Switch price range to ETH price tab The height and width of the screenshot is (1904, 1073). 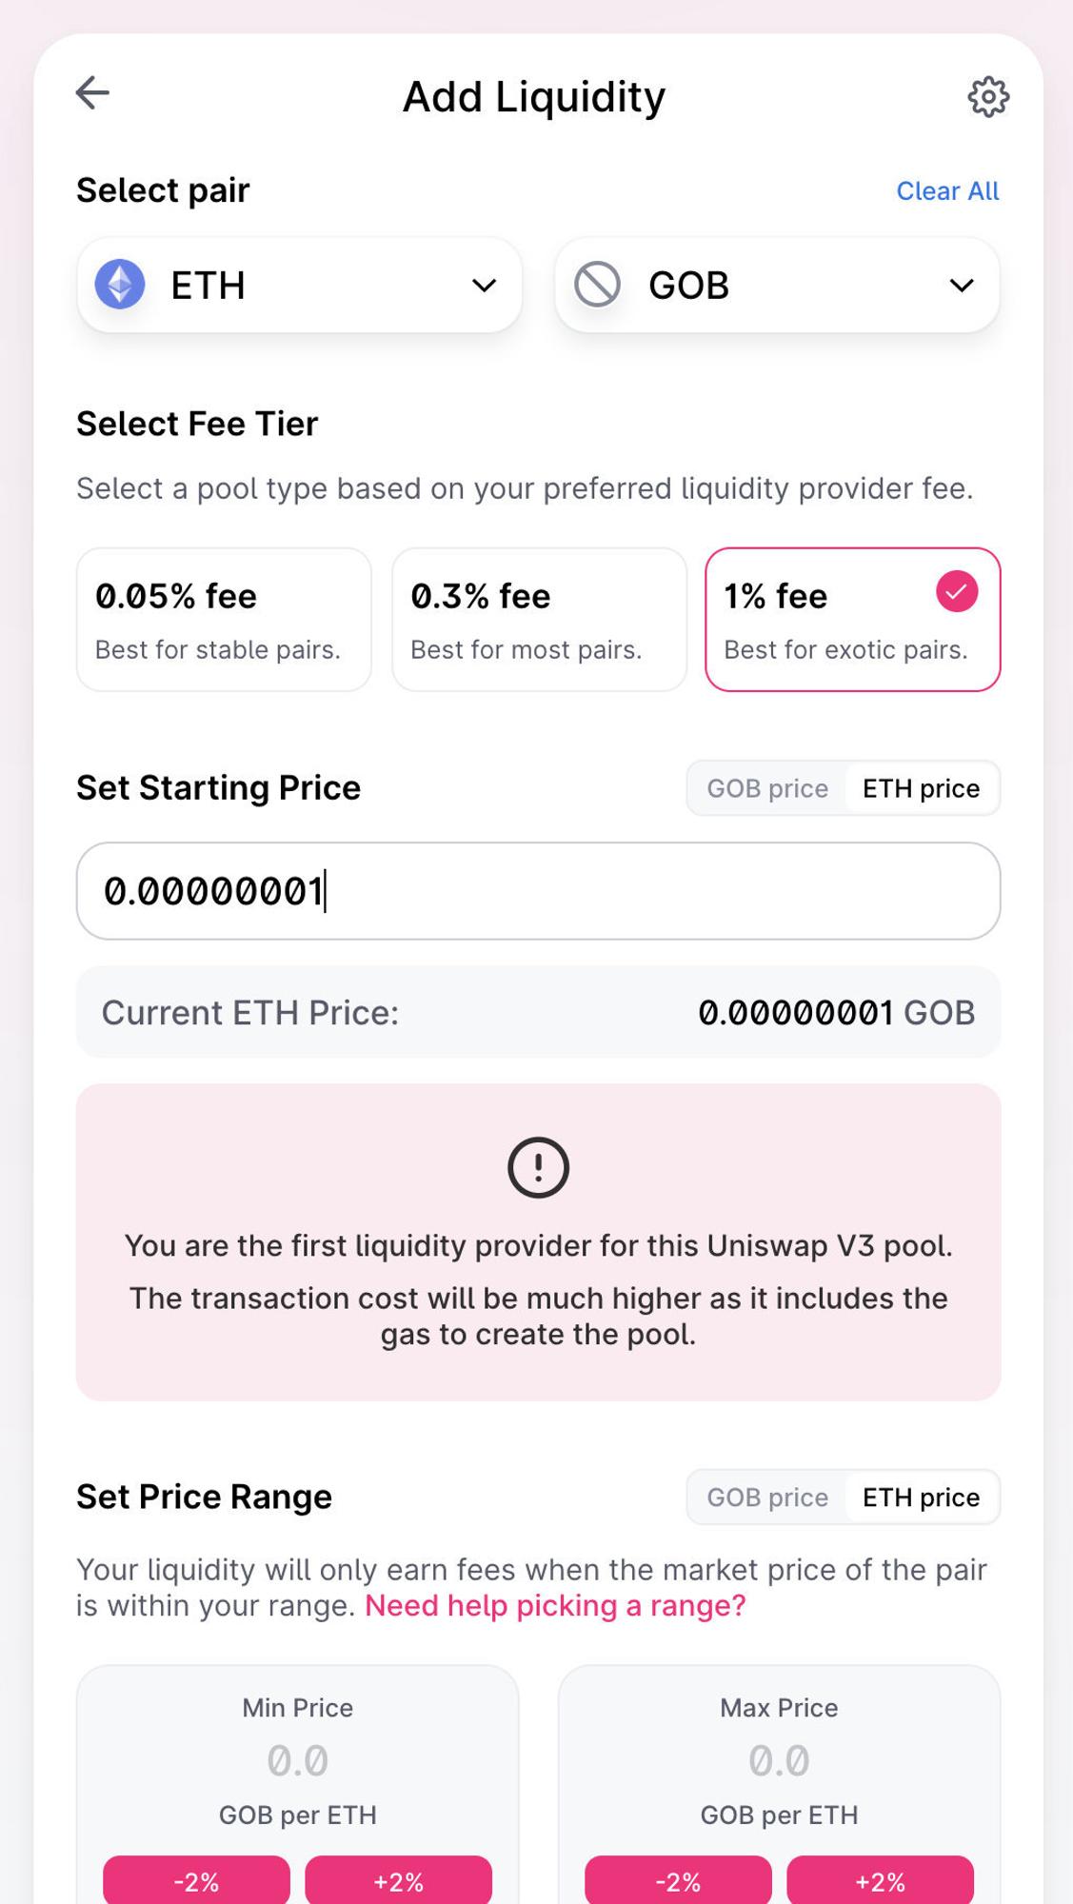[921, 1497]
